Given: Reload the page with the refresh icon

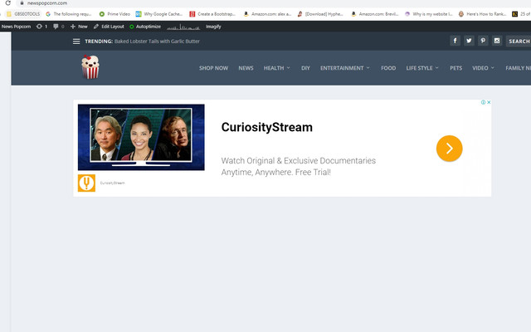Looking at the screenshot, I should [7, 3].
